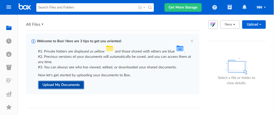Screen dimensions: 274x115
Task: Open the tasks clipboard icon
Action: tap(230, 7)
